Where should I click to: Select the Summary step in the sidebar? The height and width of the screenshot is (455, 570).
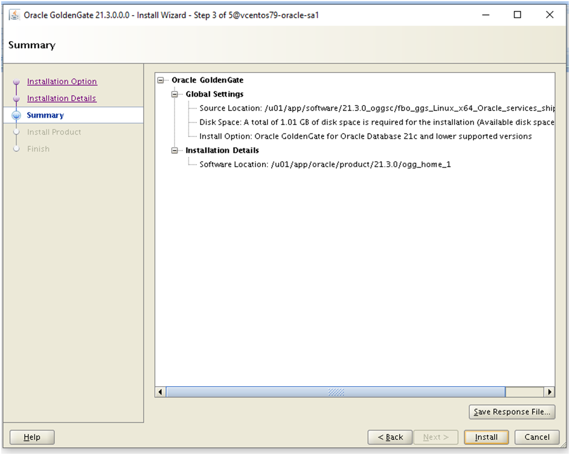(x=45, y=115)
